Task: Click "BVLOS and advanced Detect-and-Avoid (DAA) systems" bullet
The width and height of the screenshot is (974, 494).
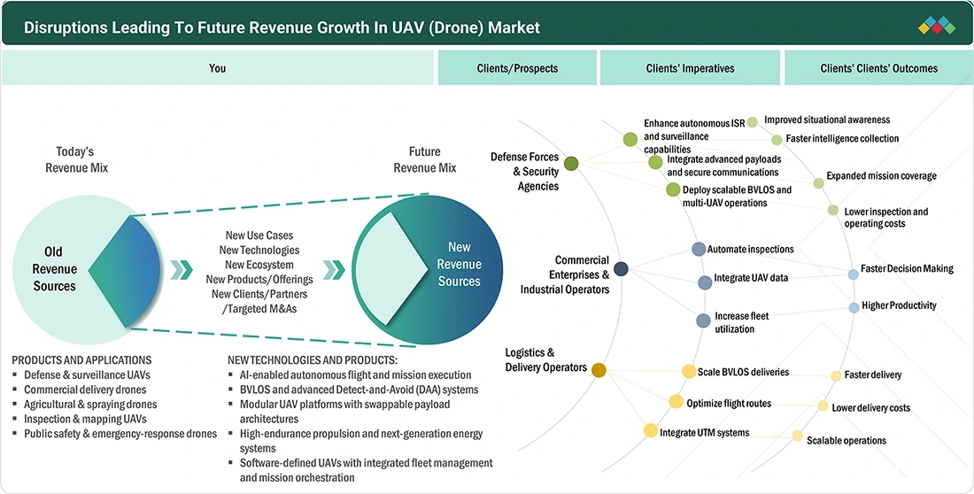Action: point(359,390)
